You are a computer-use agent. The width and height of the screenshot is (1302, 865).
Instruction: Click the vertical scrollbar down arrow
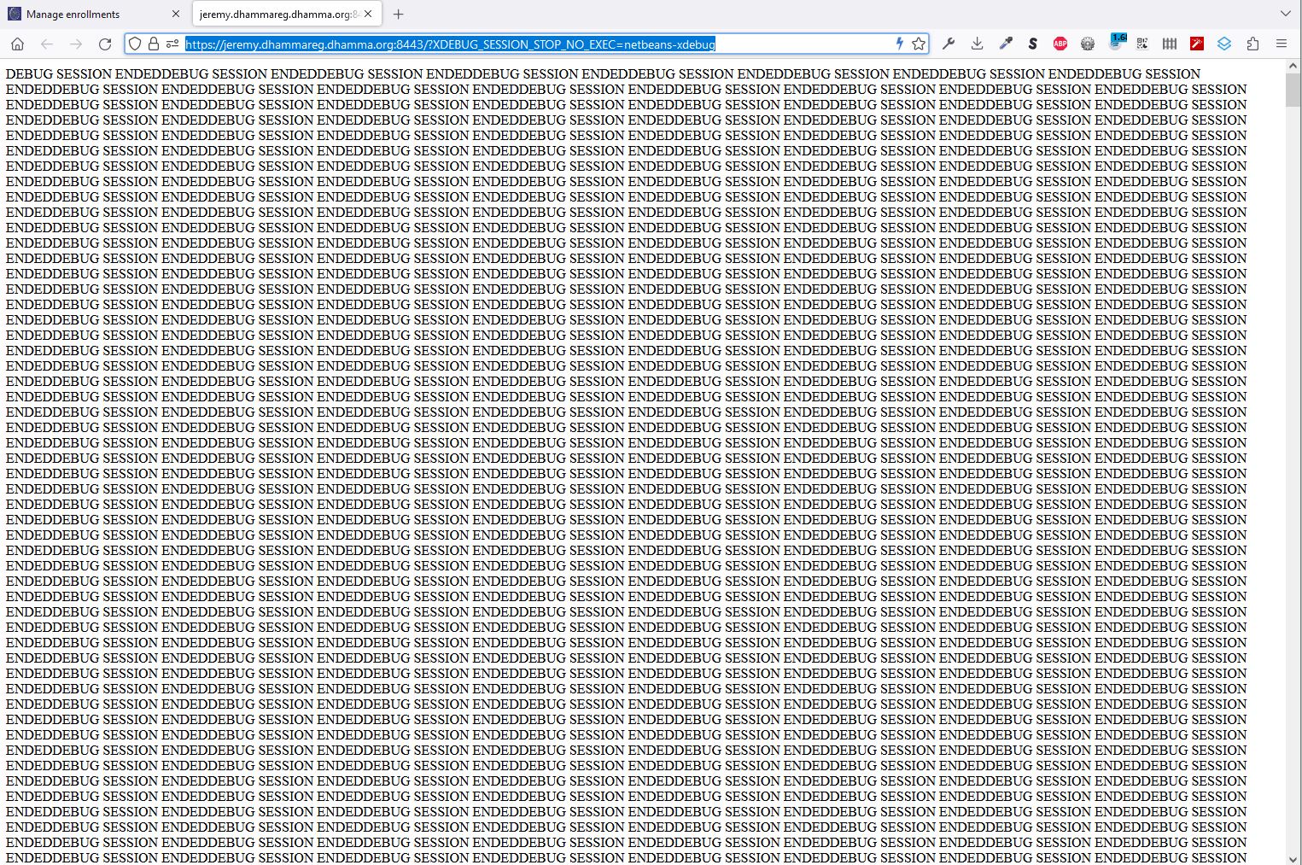tap(1293, 858)
